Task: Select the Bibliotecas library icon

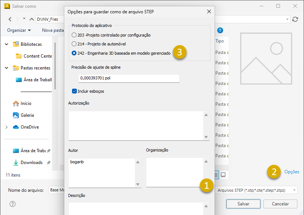Action: point(16,44)
